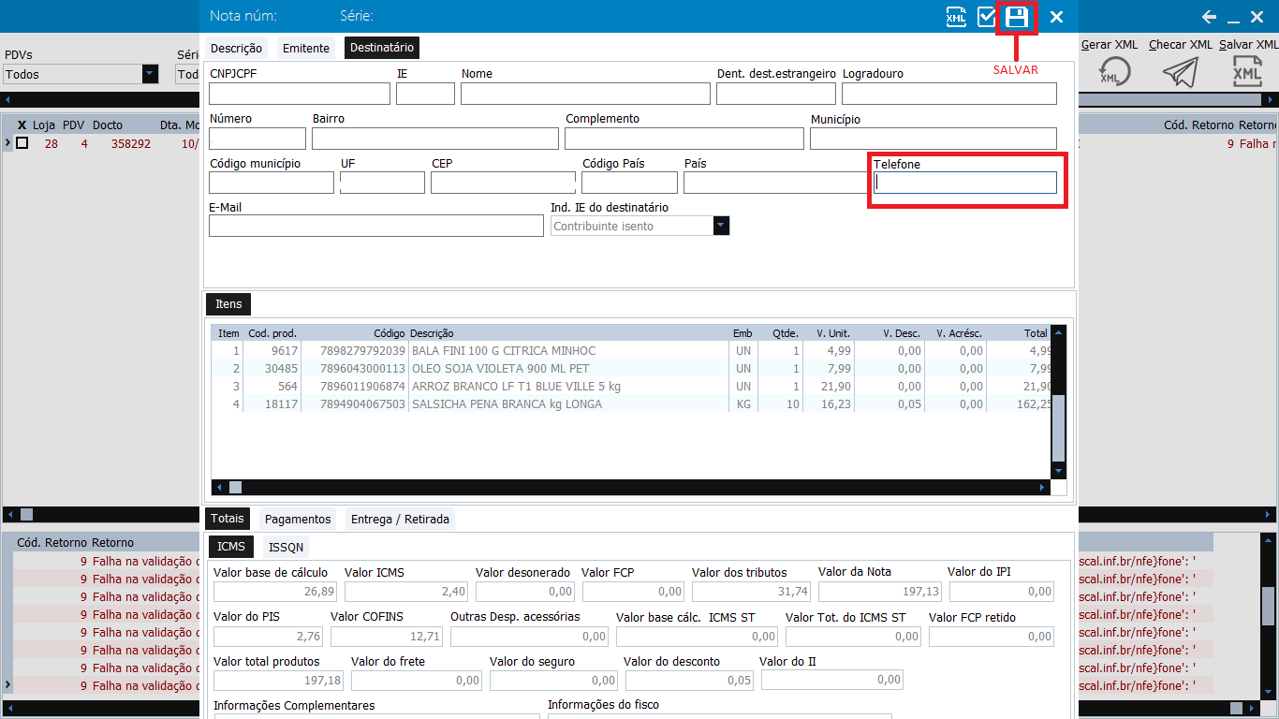This screenshot has width=1279, height=719.
Task: Click the Cod. prod. column header
Action: coord(272,333)
